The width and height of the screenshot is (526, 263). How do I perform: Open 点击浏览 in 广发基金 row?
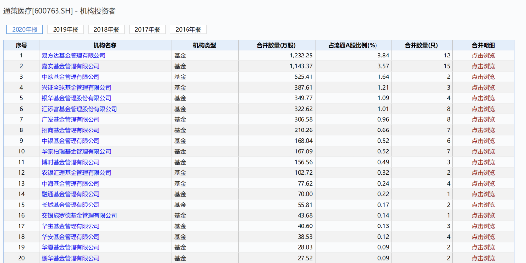click(x=484, y=119)
